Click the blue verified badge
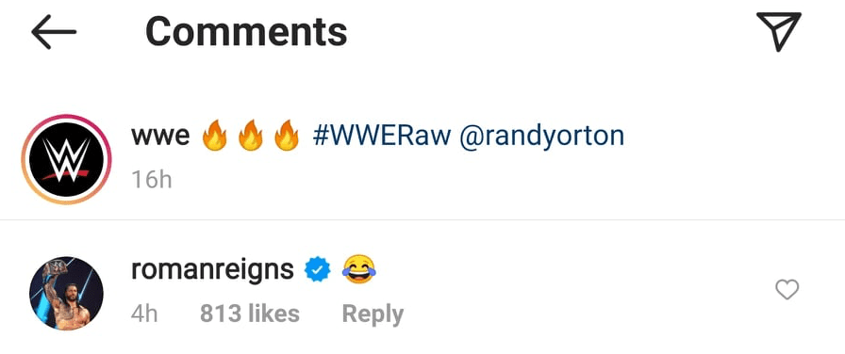Image resolution: width=845 pixels, height=354 pixels. click(x=318, y=270)
